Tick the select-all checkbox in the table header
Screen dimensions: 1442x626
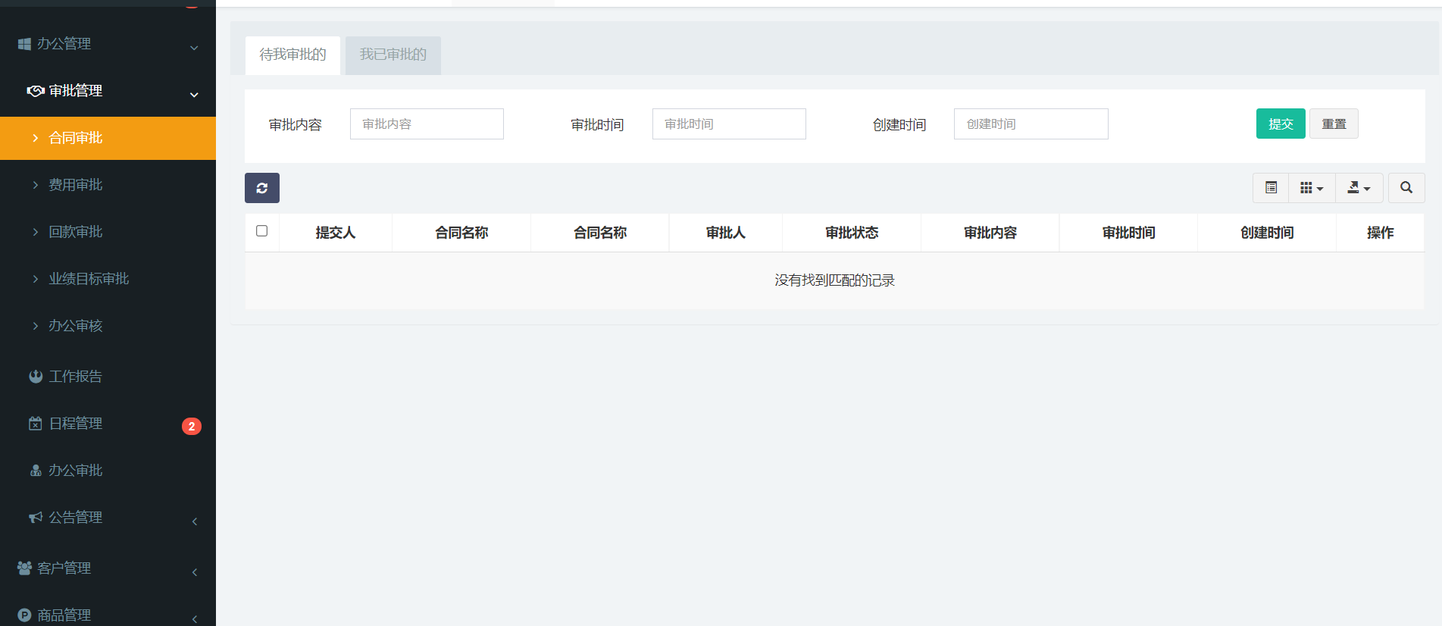pyautogui.click(x=262, y=231)
